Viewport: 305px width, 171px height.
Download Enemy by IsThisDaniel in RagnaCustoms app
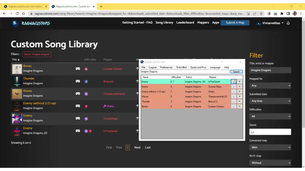(234, 82)
